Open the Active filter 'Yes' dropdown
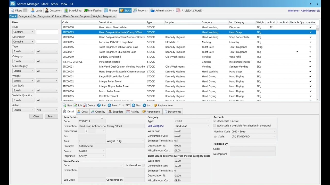 coord(47,110)
